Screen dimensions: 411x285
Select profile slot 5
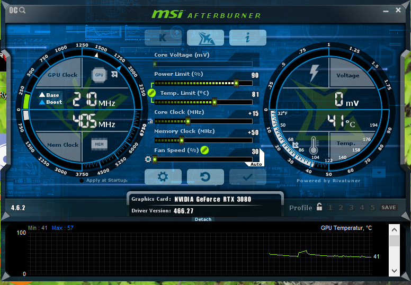372,207
